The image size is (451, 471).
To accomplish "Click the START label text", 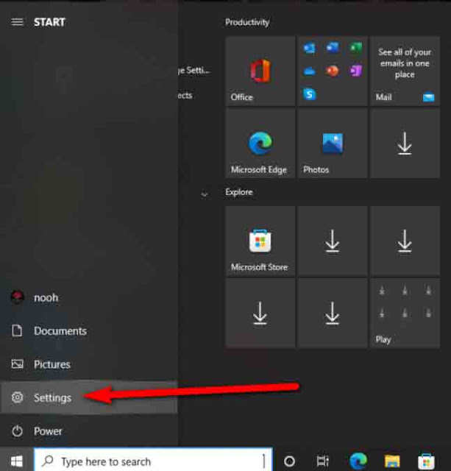I will pos(49,22).
